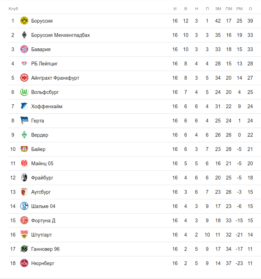Viewport: 261px width, 279px height.
Task: Click the Borussia Mönchengladbach crest icon
Action: [24, 35]
